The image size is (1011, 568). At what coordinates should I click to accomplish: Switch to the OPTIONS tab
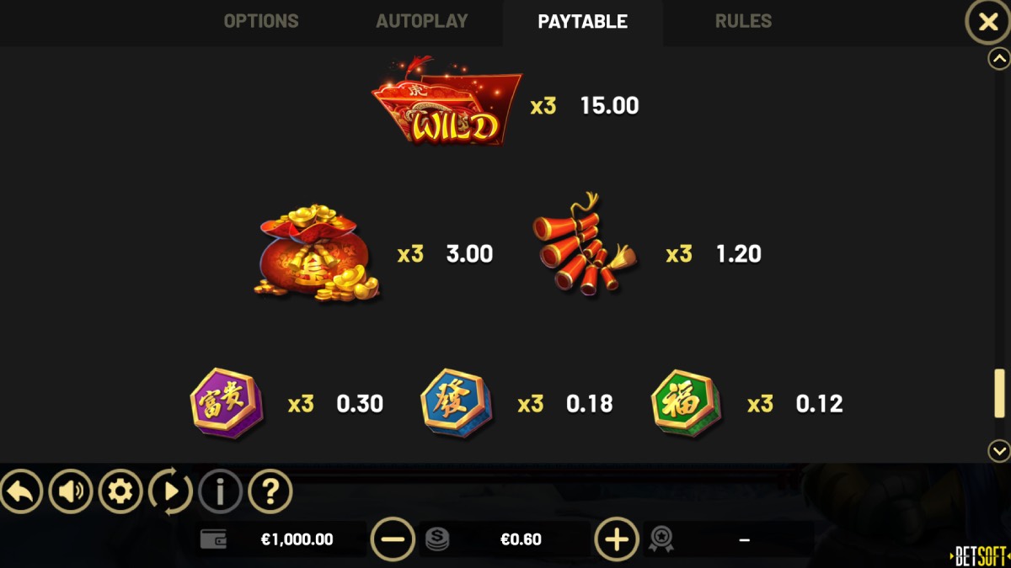tap(261, 21)
